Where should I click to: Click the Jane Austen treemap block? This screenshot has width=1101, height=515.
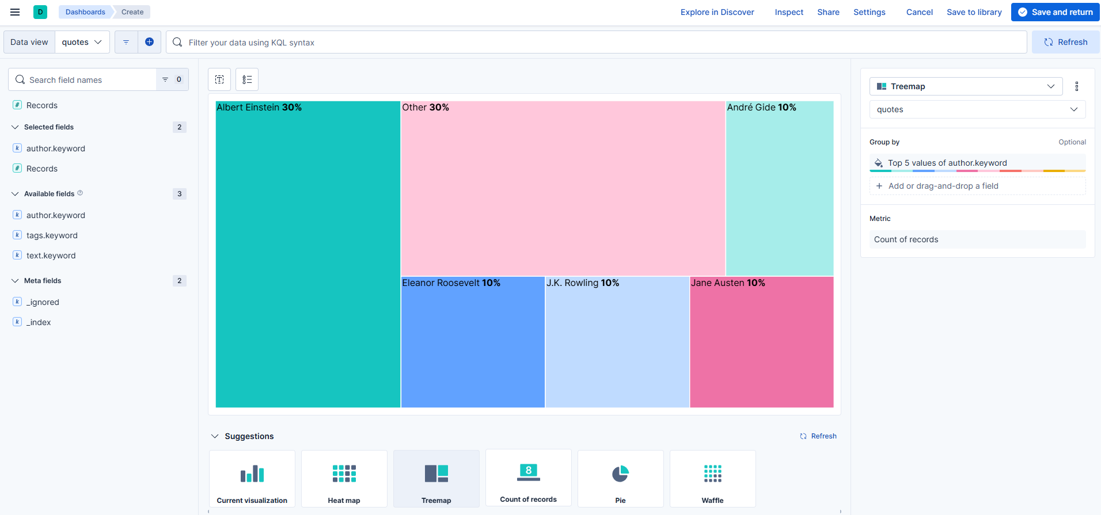pyautogui.click(x=762, y=342)
